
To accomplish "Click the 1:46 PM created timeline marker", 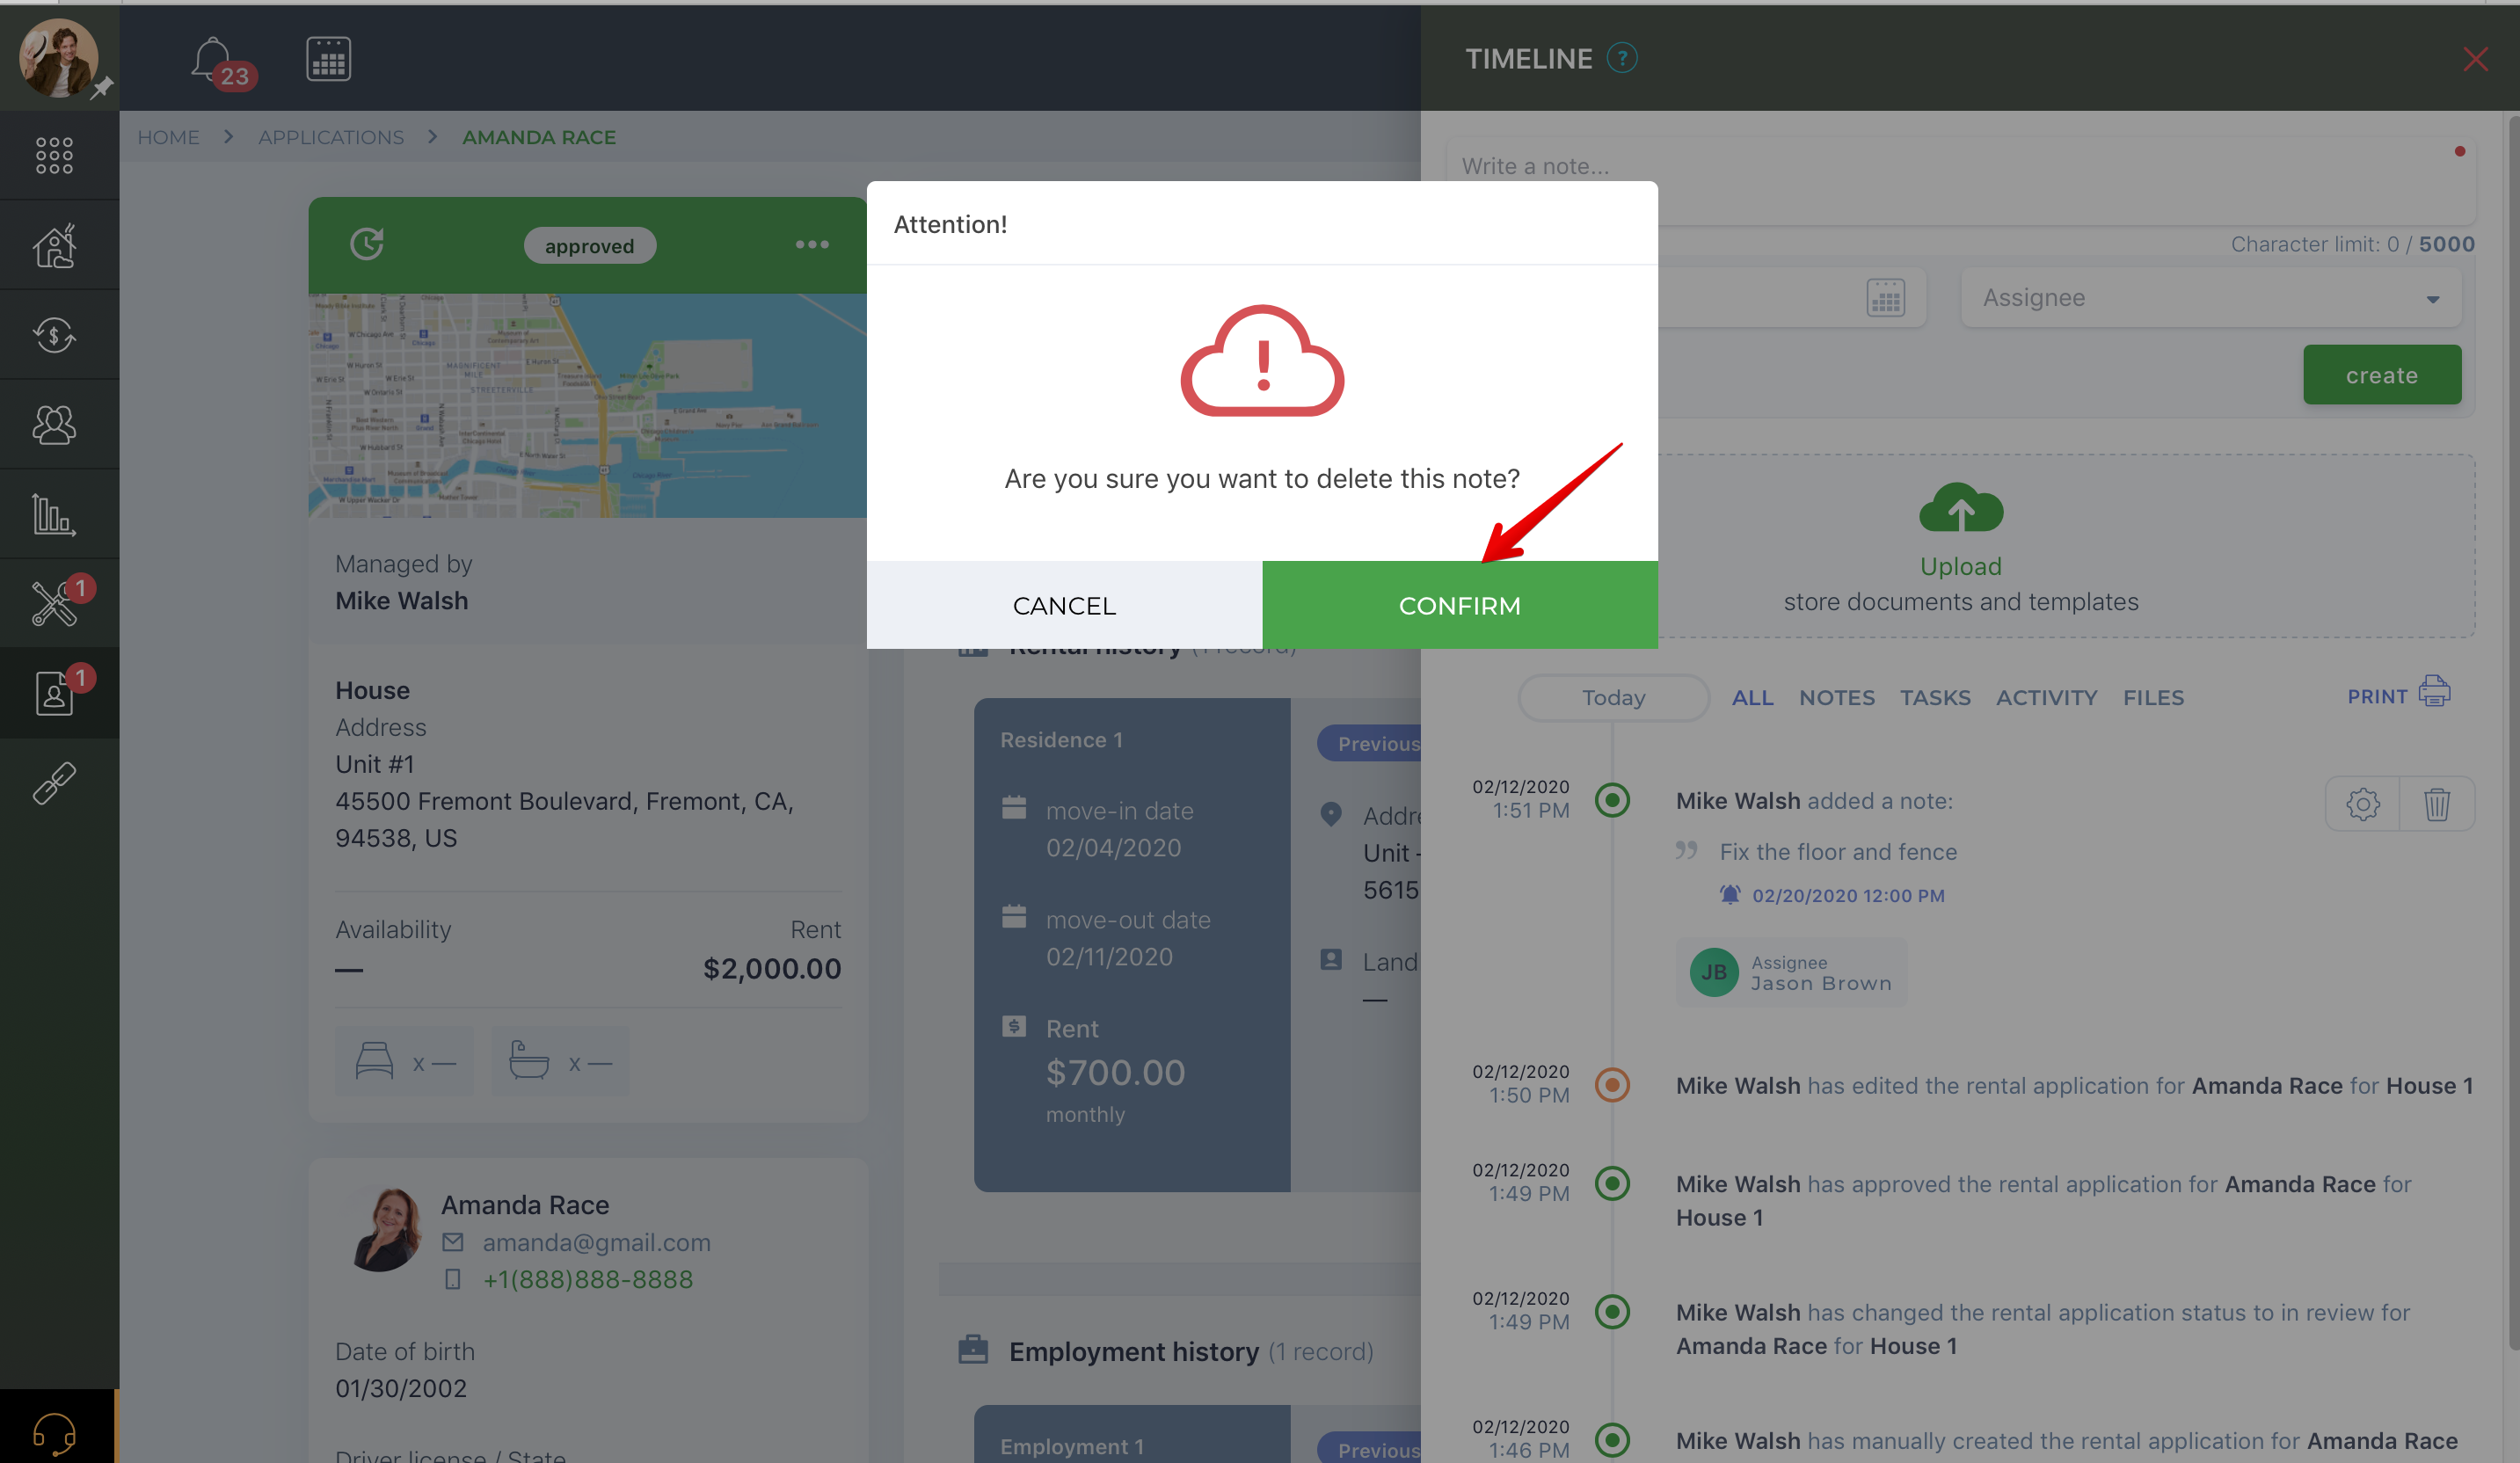I will point(1611,1440).
